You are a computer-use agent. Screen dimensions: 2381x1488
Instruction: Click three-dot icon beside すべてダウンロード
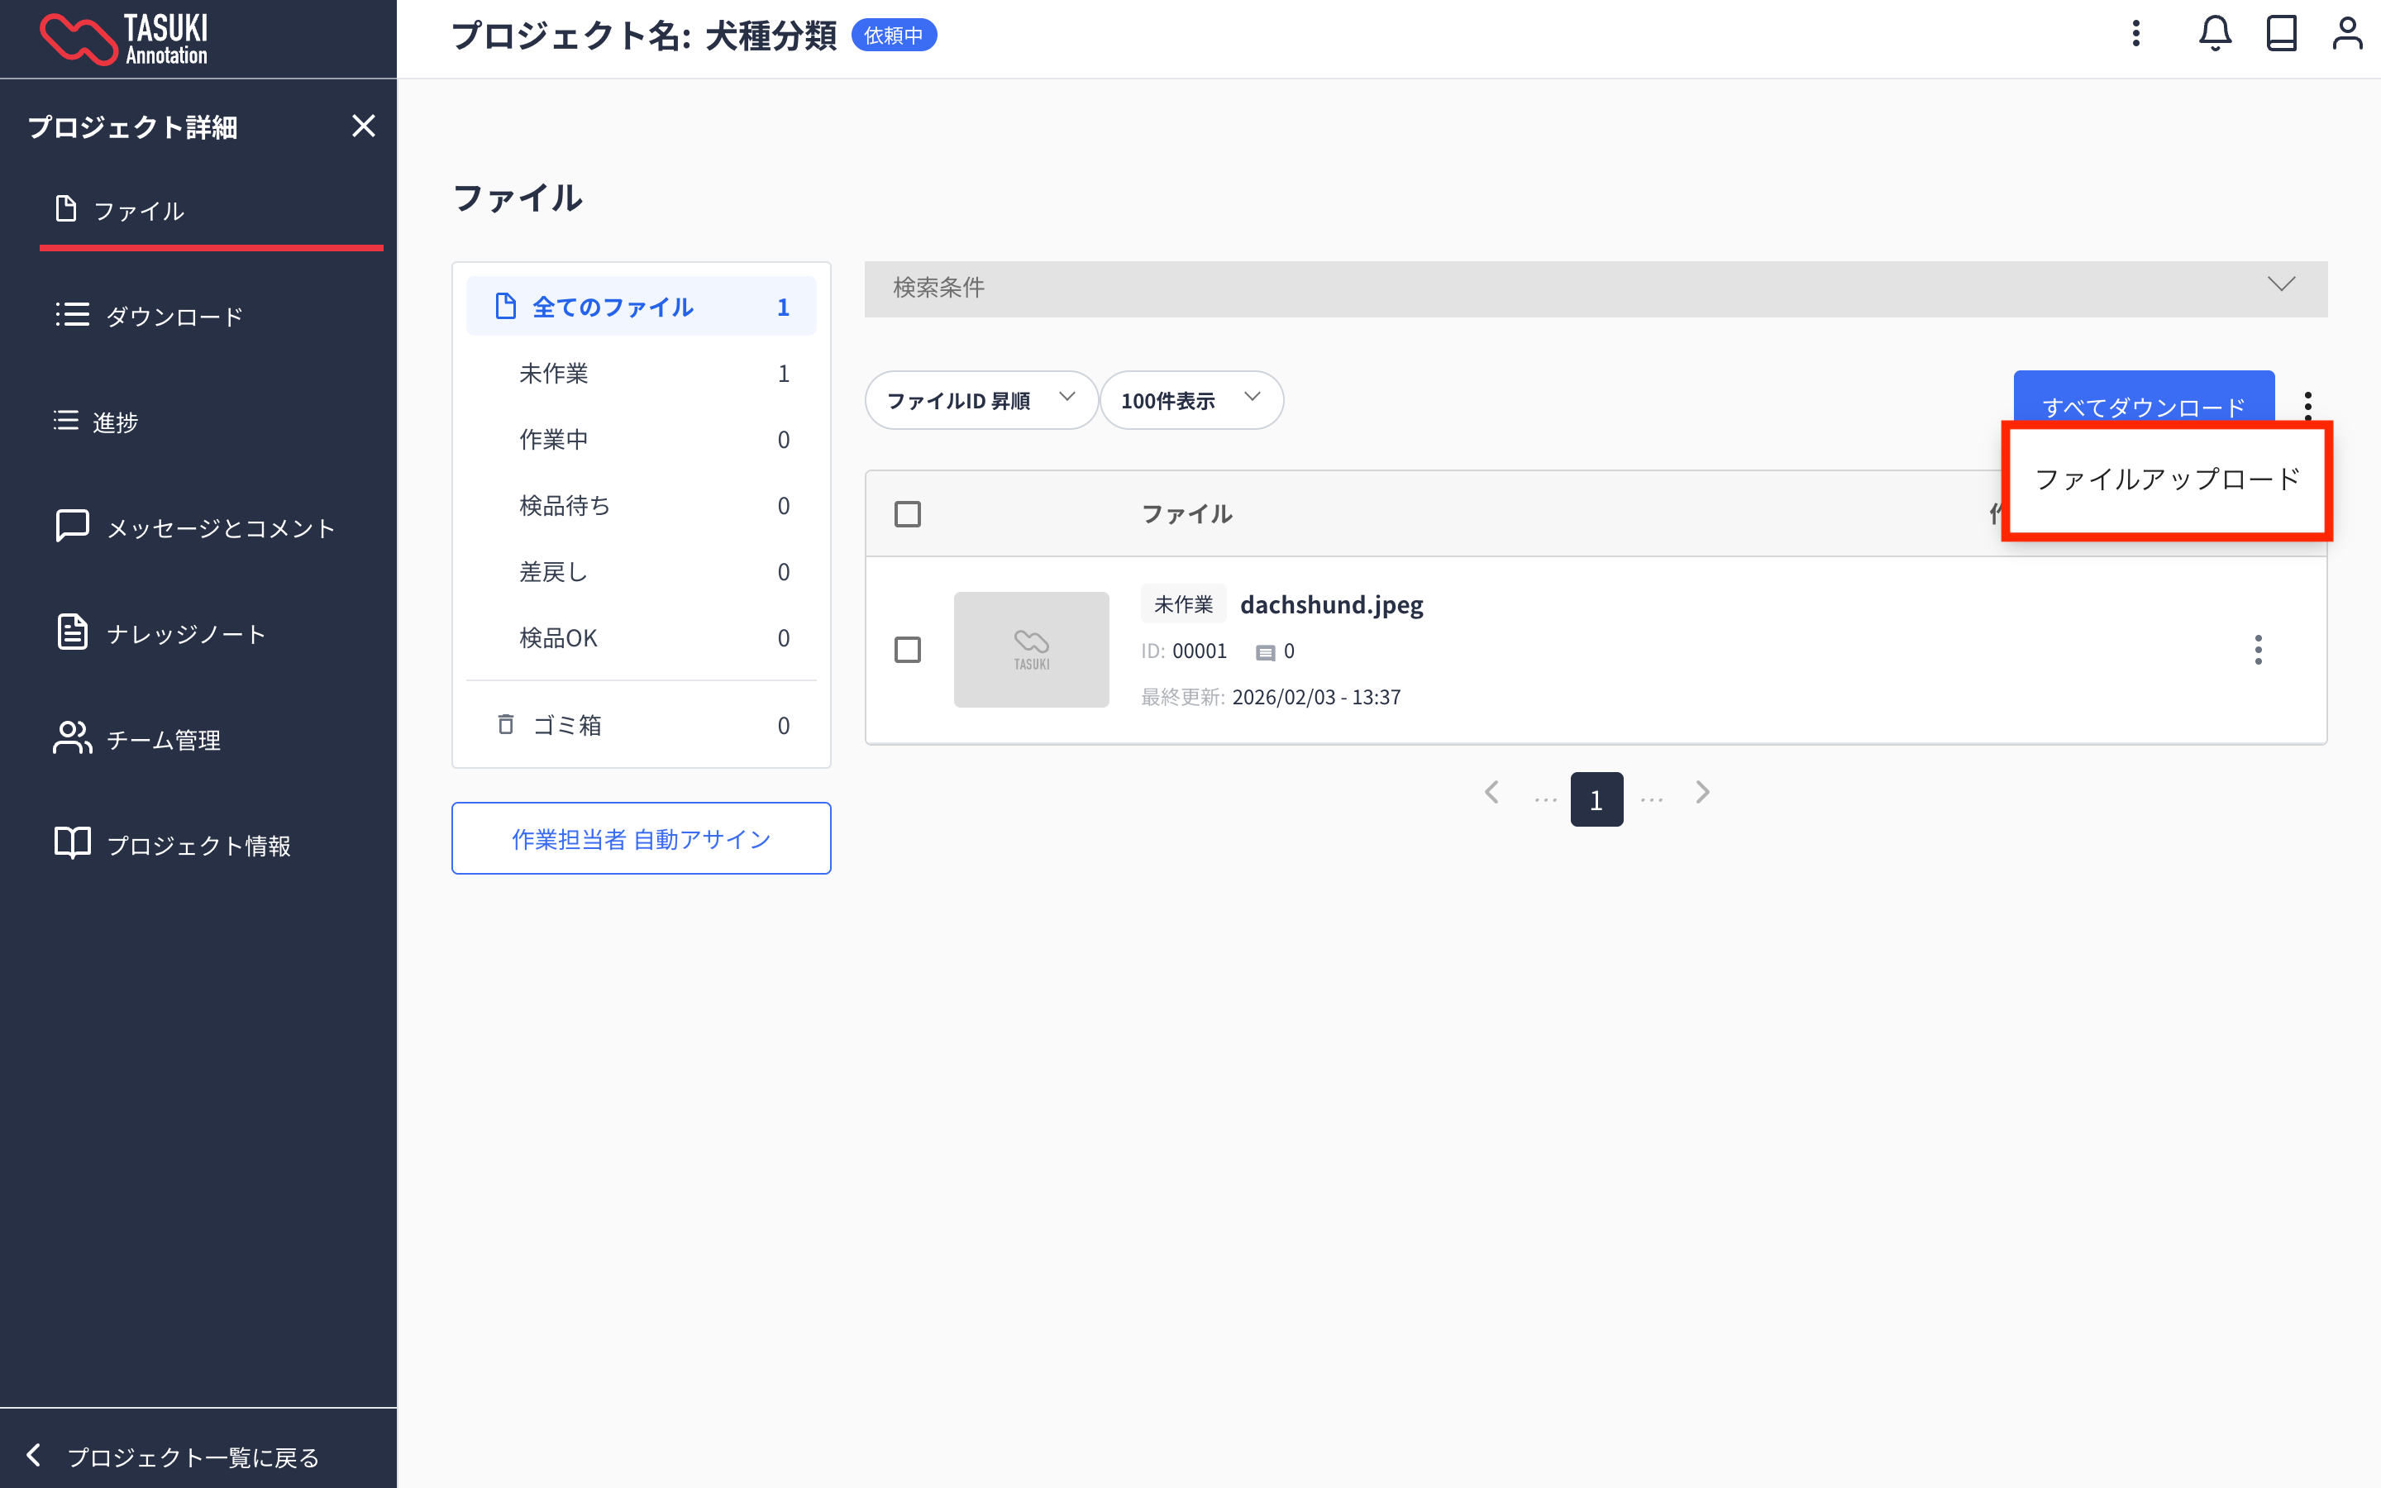click(2307, 402)
